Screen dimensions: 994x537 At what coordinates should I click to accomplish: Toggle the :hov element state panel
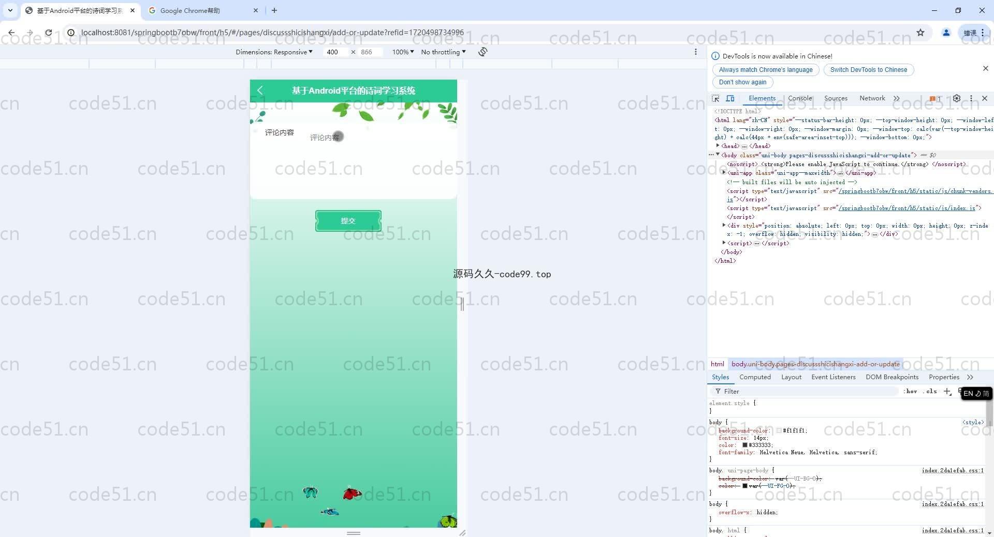(x=910, y=392)
